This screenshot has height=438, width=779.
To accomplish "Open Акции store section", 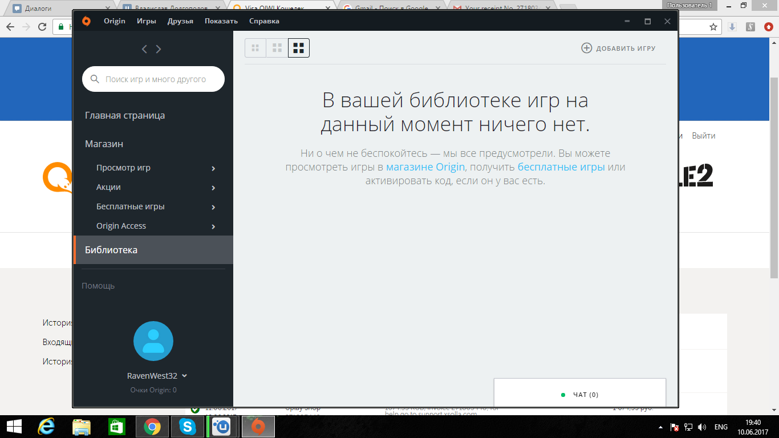I will tap(108, 187).
